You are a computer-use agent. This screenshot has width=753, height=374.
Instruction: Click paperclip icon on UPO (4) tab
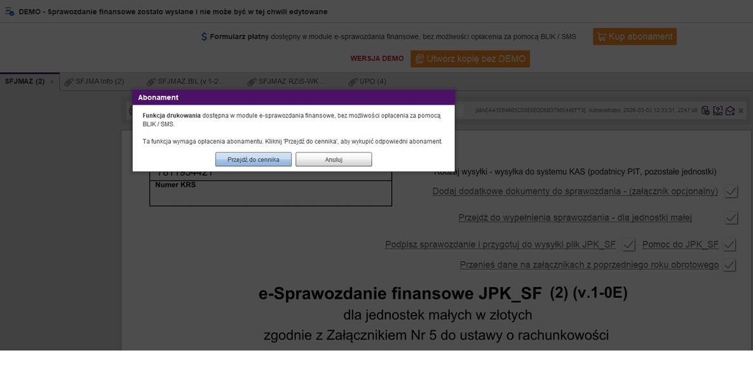click(353, 82)
